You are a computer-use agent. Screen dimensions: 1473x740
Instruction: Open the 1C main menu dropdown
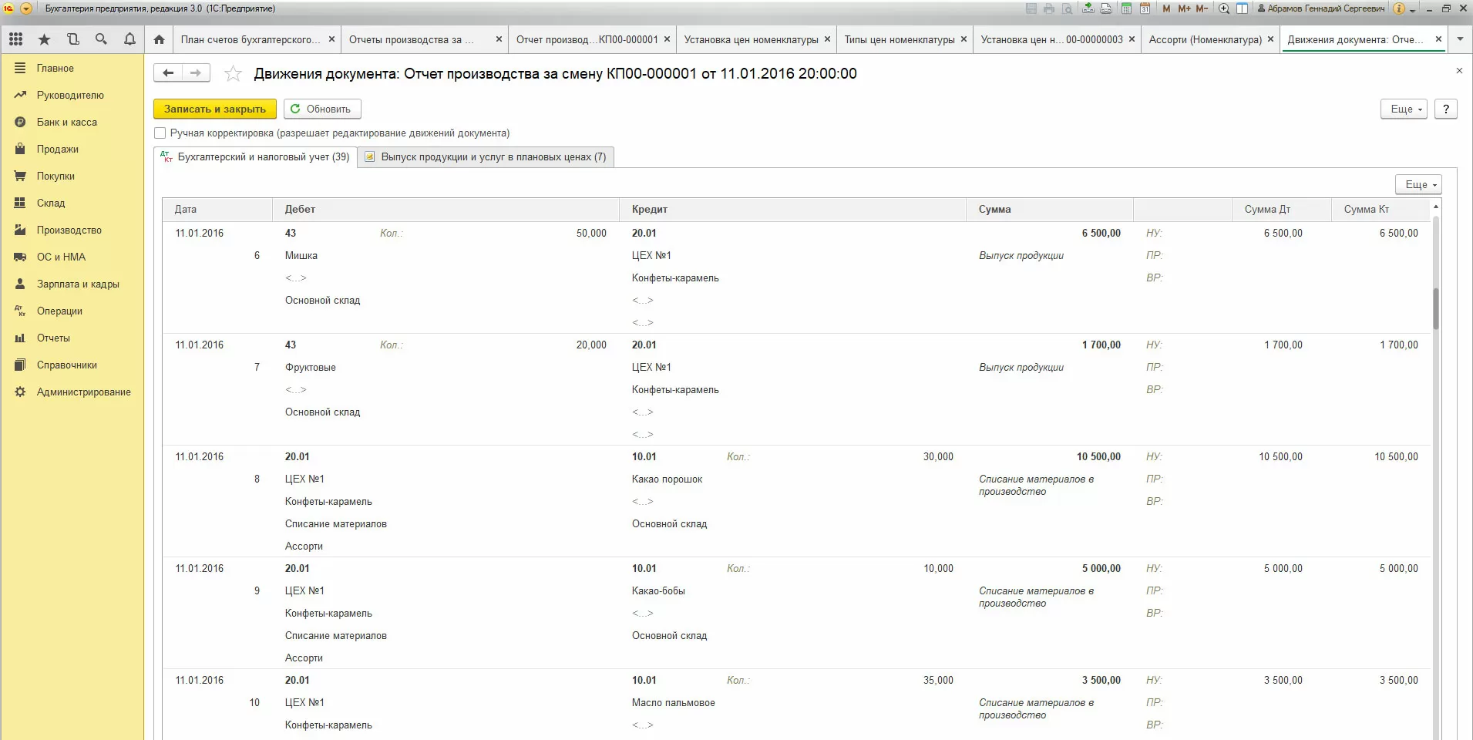[27, 8]
